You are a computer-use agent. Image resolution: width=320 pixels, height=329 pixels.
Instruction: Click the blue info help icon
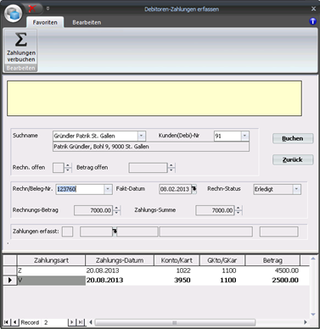pyautogui.click(x=312, y=21)
